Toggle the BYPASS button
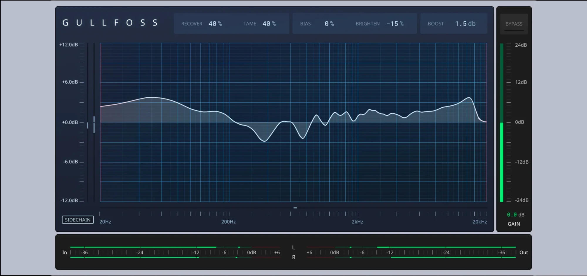 point(514,24)
